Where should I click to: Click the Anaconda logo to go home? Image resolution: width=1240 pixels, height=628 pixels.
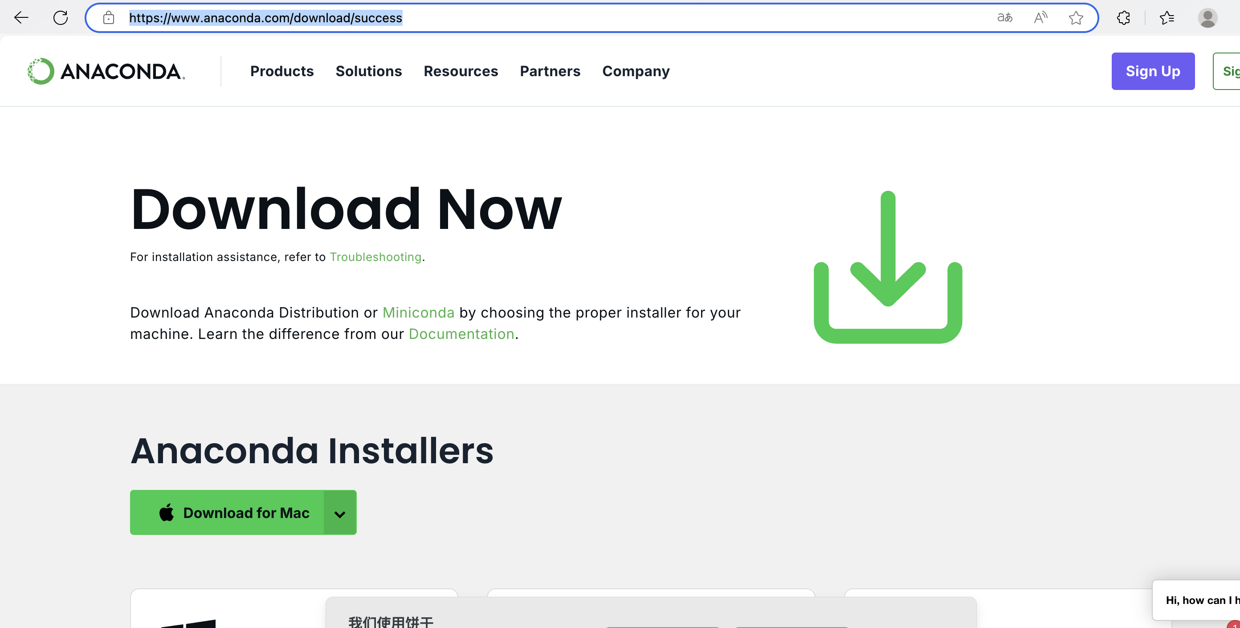tap(106, 71)
